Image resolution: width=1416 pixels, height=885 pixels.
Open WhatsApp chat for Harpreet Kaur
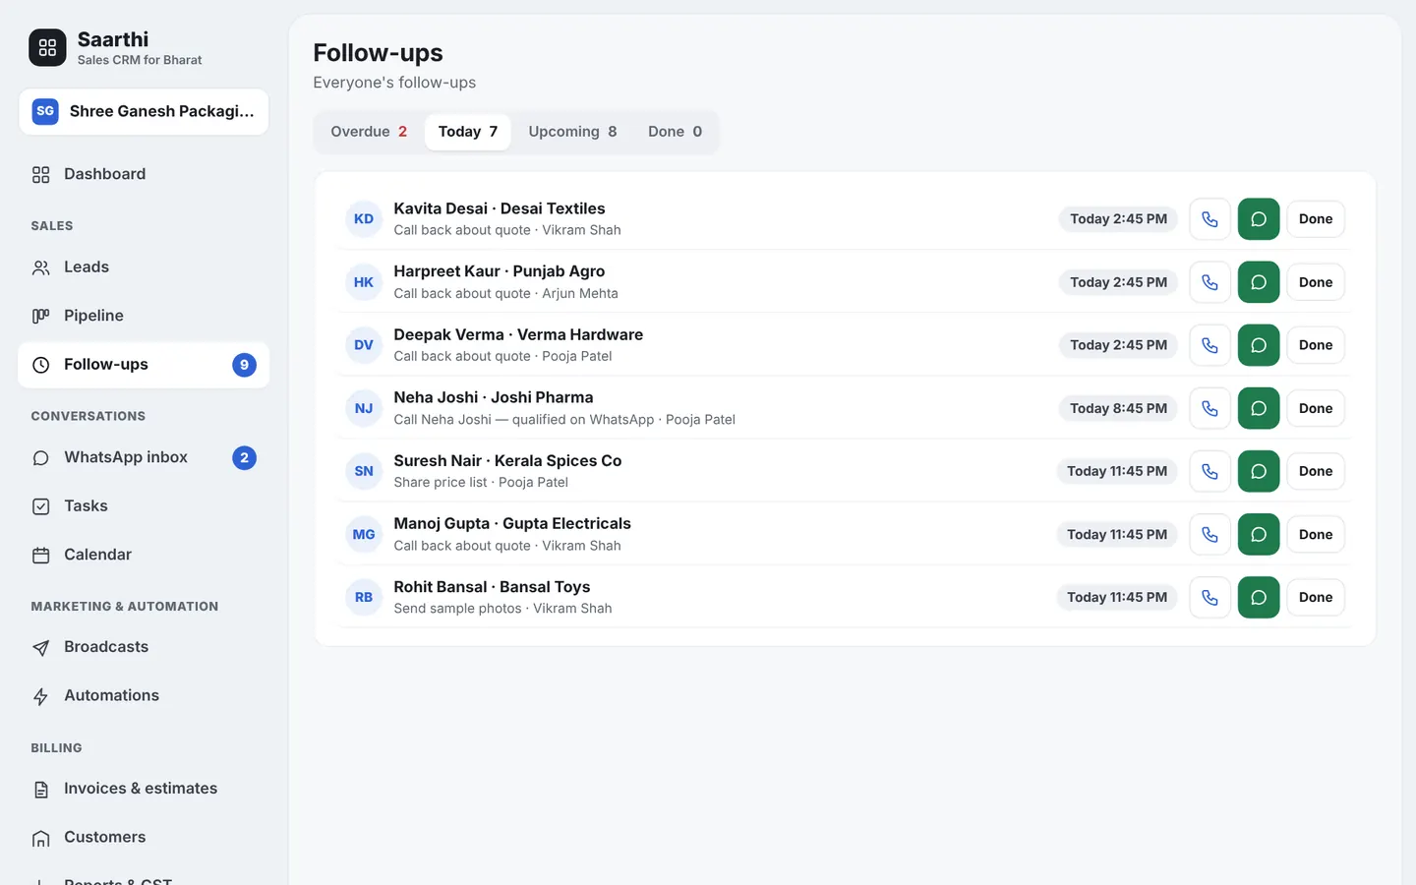(1259, 282)
